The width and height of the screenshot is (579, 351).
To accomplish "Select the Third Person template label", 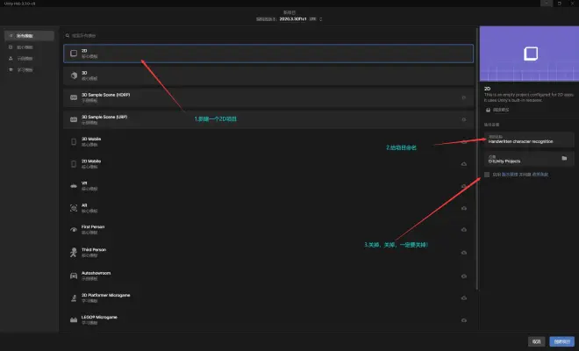I will click(x=93, y=250).
